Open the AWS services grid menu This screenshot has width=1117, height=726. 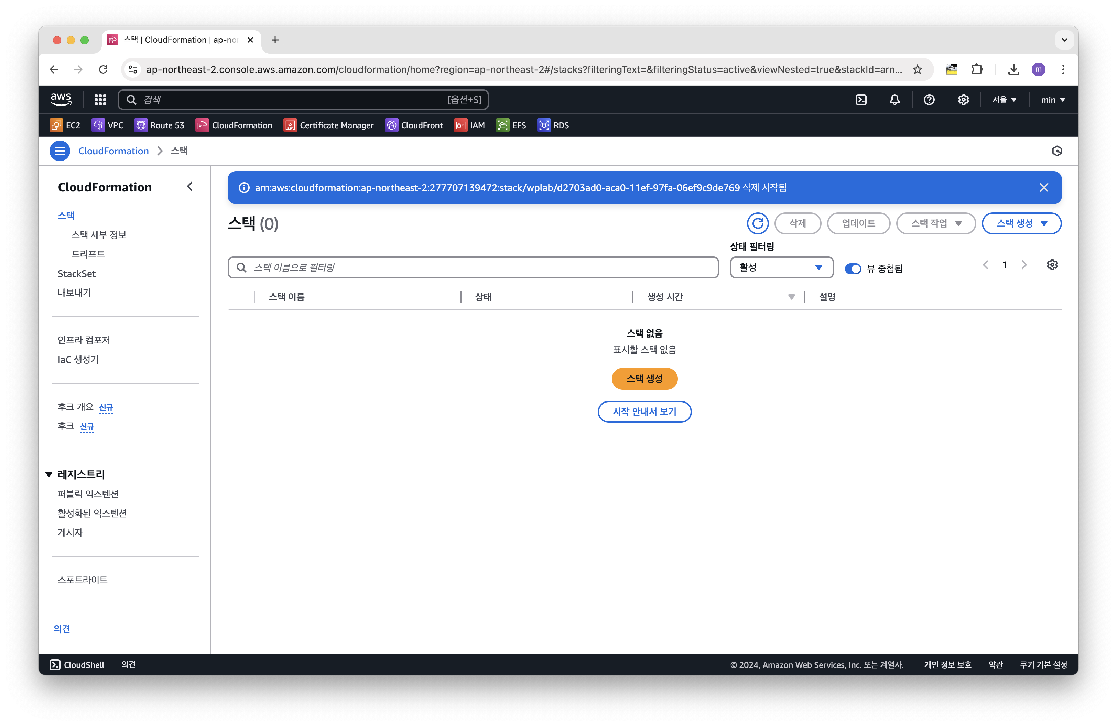pyautogui.click(x=100, y=99)
